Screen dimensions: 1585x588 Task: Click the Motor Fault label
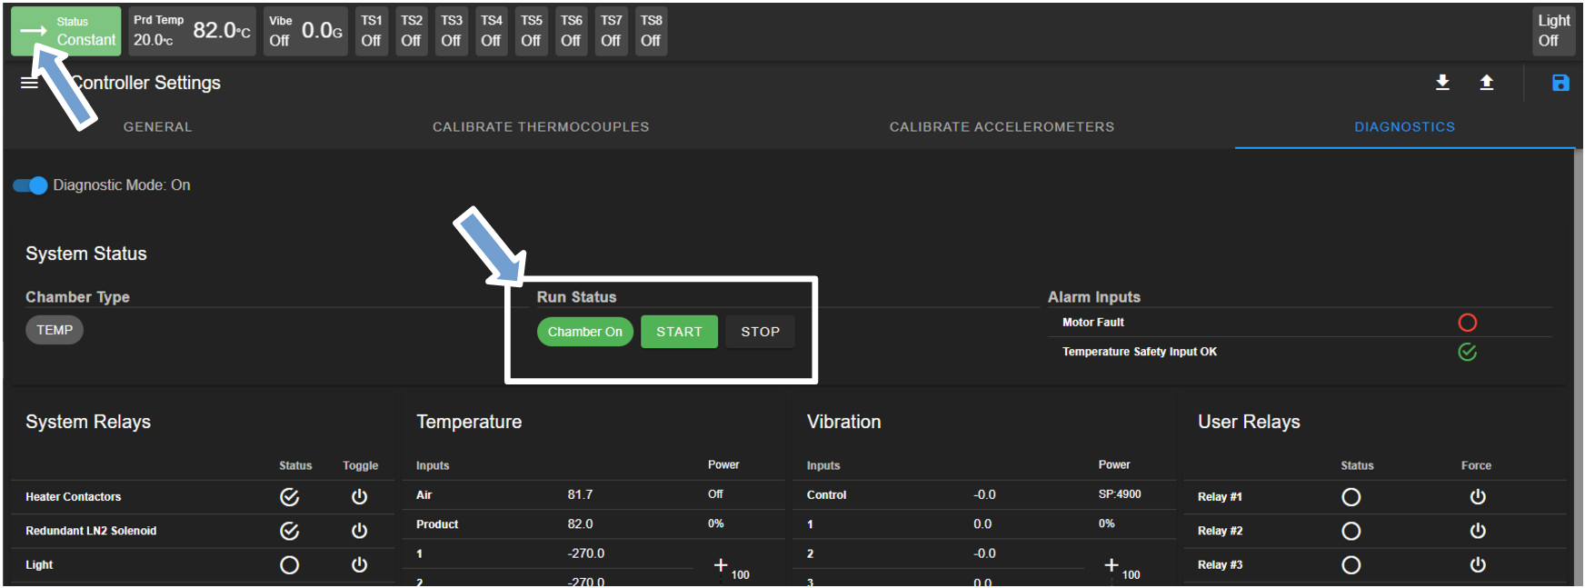tap(1093, 323)
